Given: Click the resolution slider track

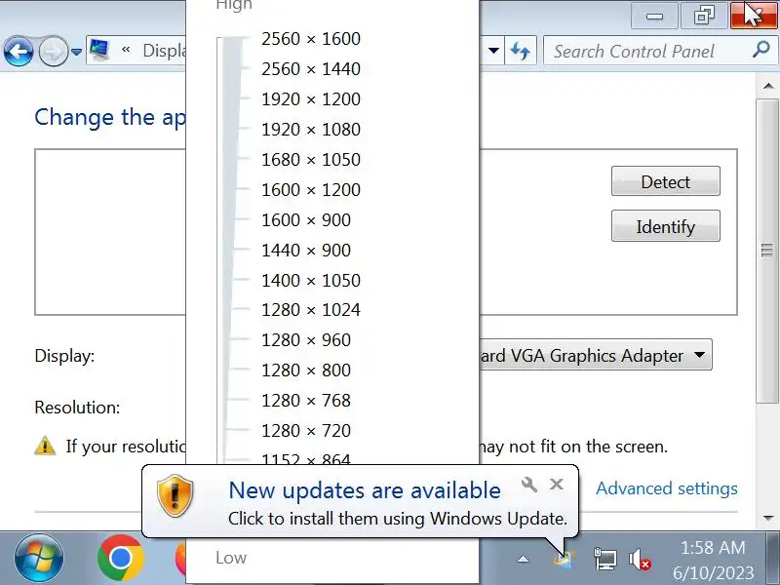Looking at the screenshot, I should coord(232,249).
